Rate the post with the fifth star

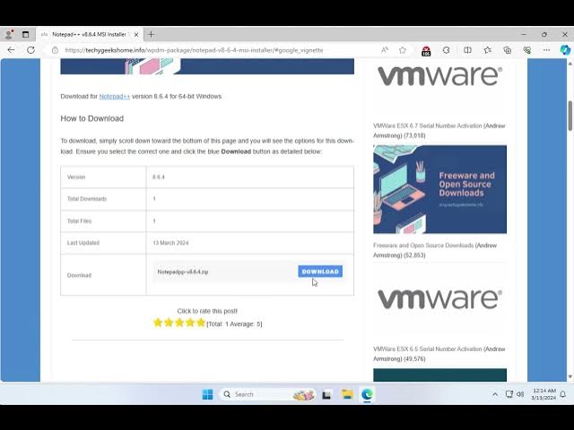pos(201,322)
